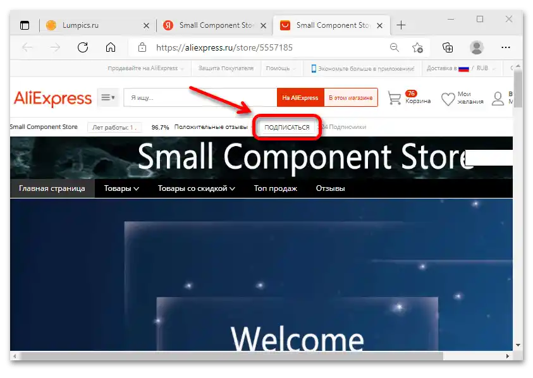Screen dimensions: 533x378
Task: Open the account user icon
Action: point(498,99)
